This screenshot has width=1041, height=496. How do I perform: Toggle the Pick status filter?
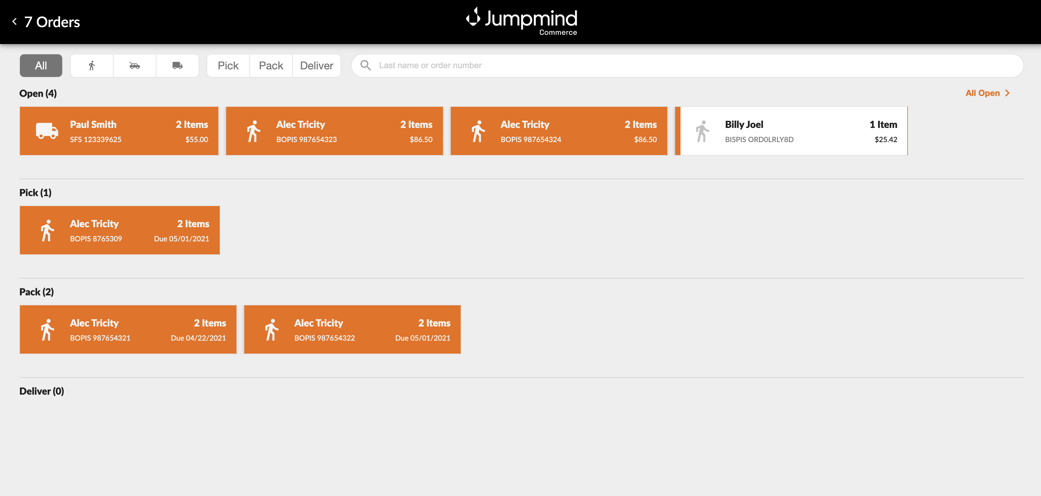click(x=228, y=65)
